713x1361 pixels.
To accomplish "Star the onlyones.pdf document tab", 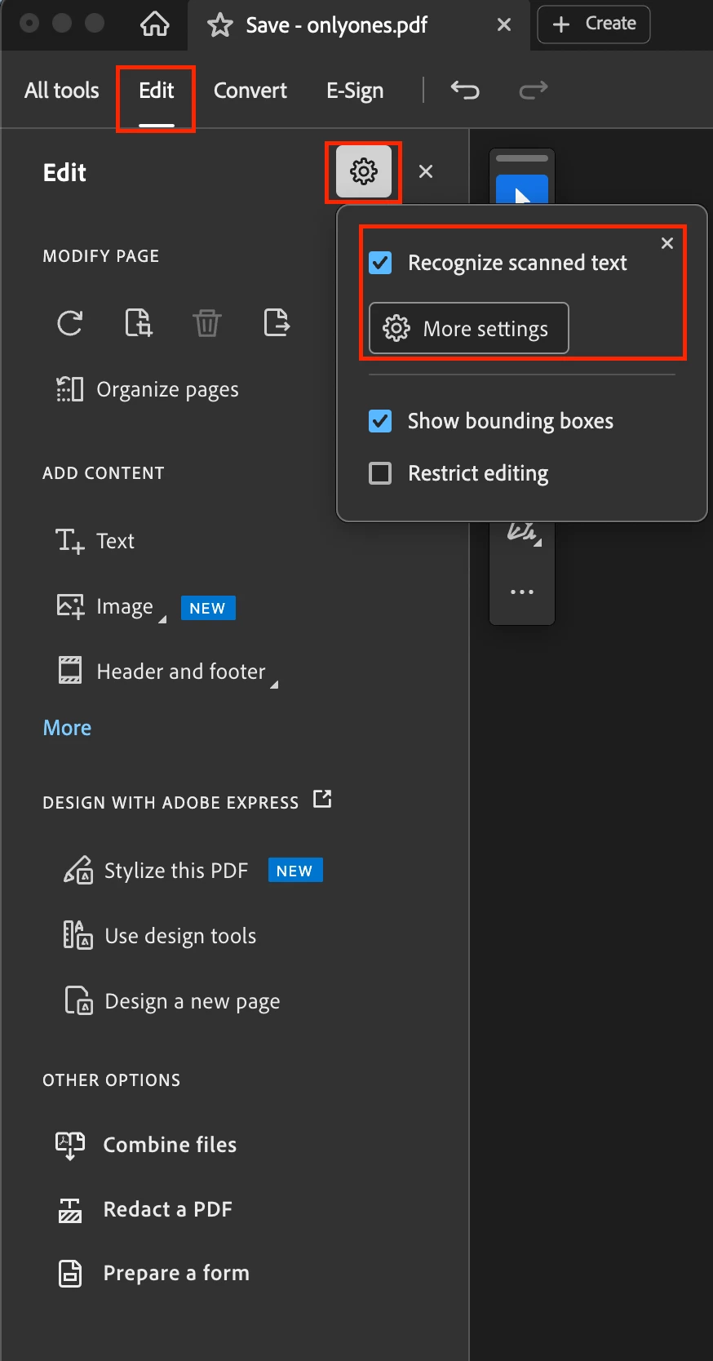I will pos(219,25).
